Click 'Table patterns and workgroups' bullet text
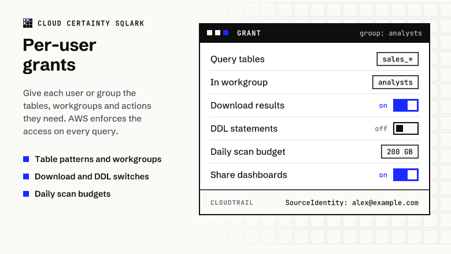Screen dimensions: 451x254 (x=98, y=159)
